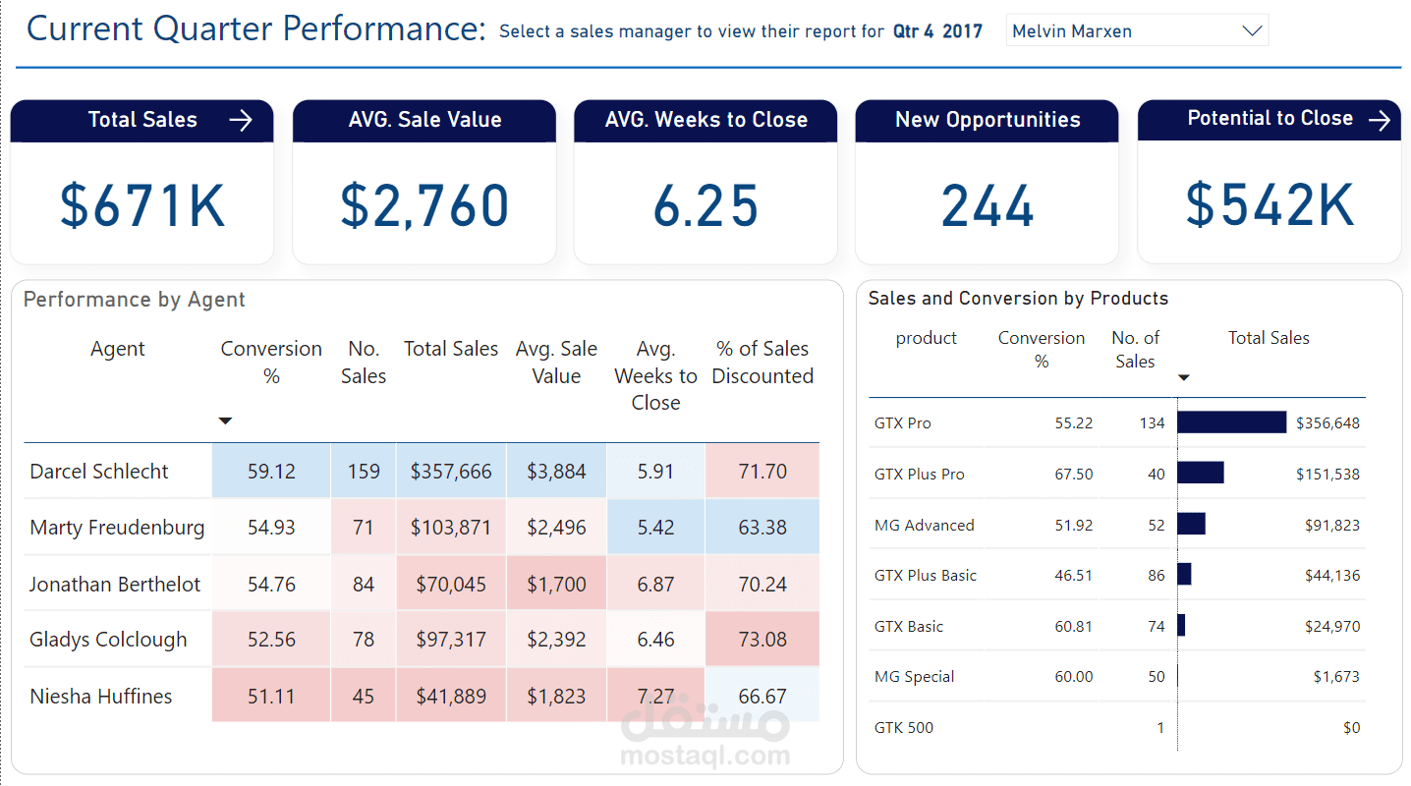Sort agents by the Total Sales header
The image size is (1411, 786).
tap(451, 349)
